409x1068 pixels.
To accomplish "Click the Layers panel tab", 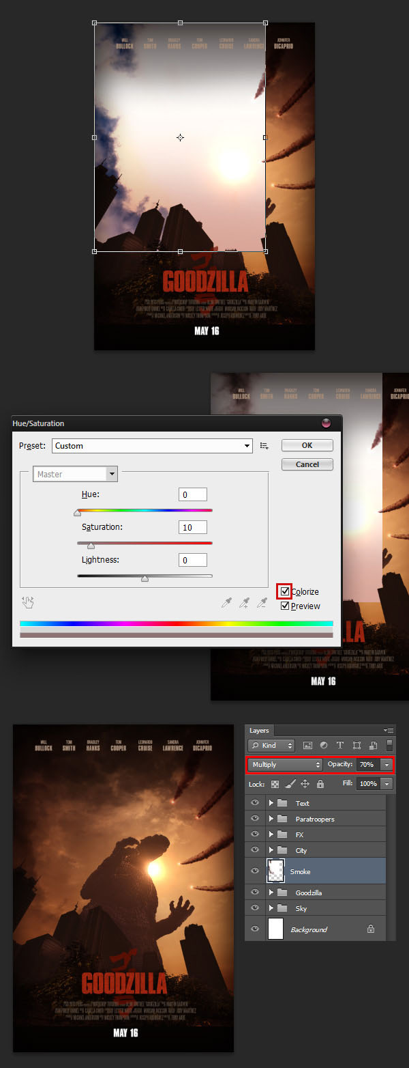I will click(x=259, y=731).
